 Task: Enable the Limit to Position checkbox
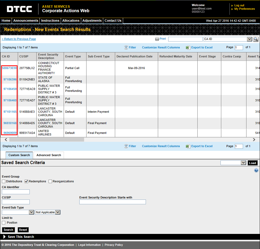4,223
